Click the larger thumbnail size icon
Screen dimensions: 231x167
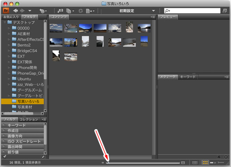pyautogui.click(x=183, y=162)
